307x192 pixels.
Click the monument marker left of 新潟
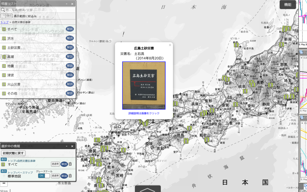click(281, 44)
